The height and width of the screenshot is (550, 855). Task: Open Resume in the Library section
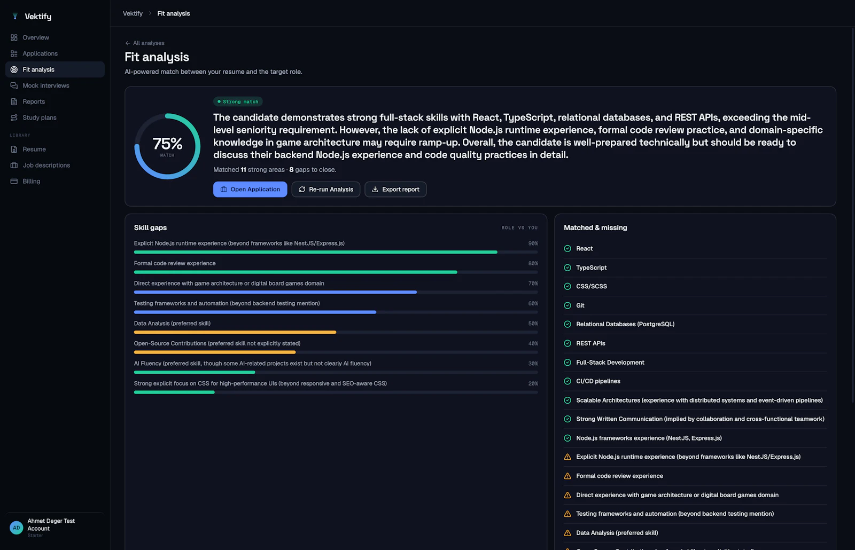(x=55, y=149)
